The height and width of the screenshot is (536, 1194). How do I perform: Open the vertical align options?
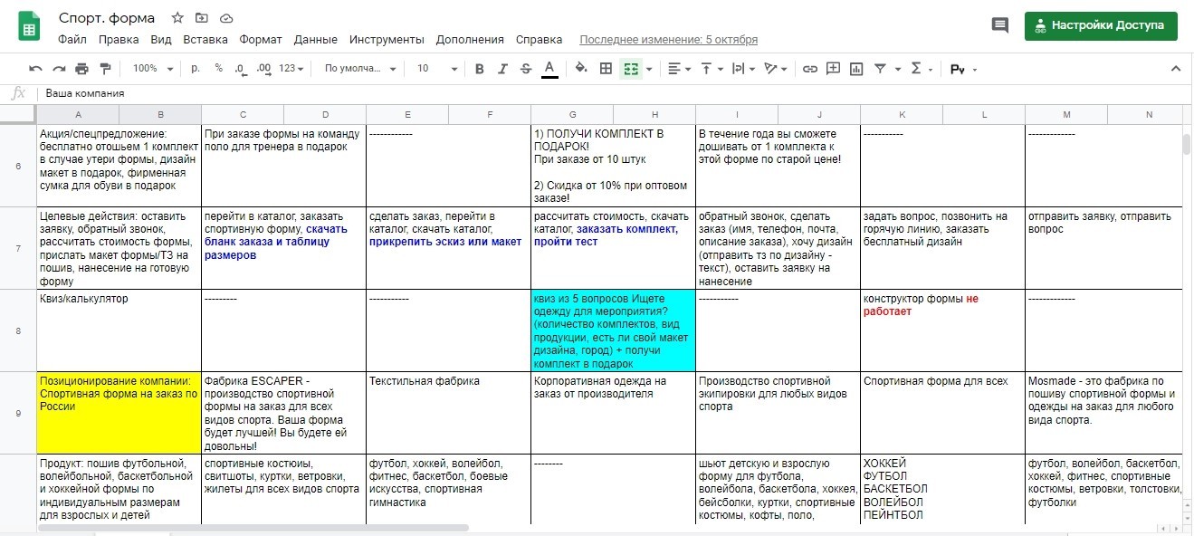(x=712, y=69)
